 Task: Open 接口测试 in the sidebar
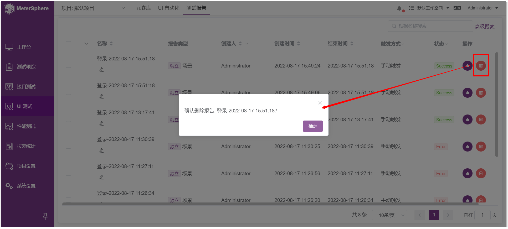(28, 86)
